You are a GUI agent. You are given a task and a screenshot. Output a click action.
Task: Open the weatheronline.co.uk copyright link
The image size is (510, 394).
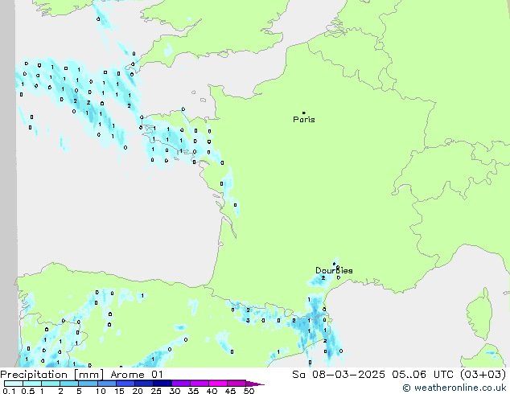tap(454, 388)
